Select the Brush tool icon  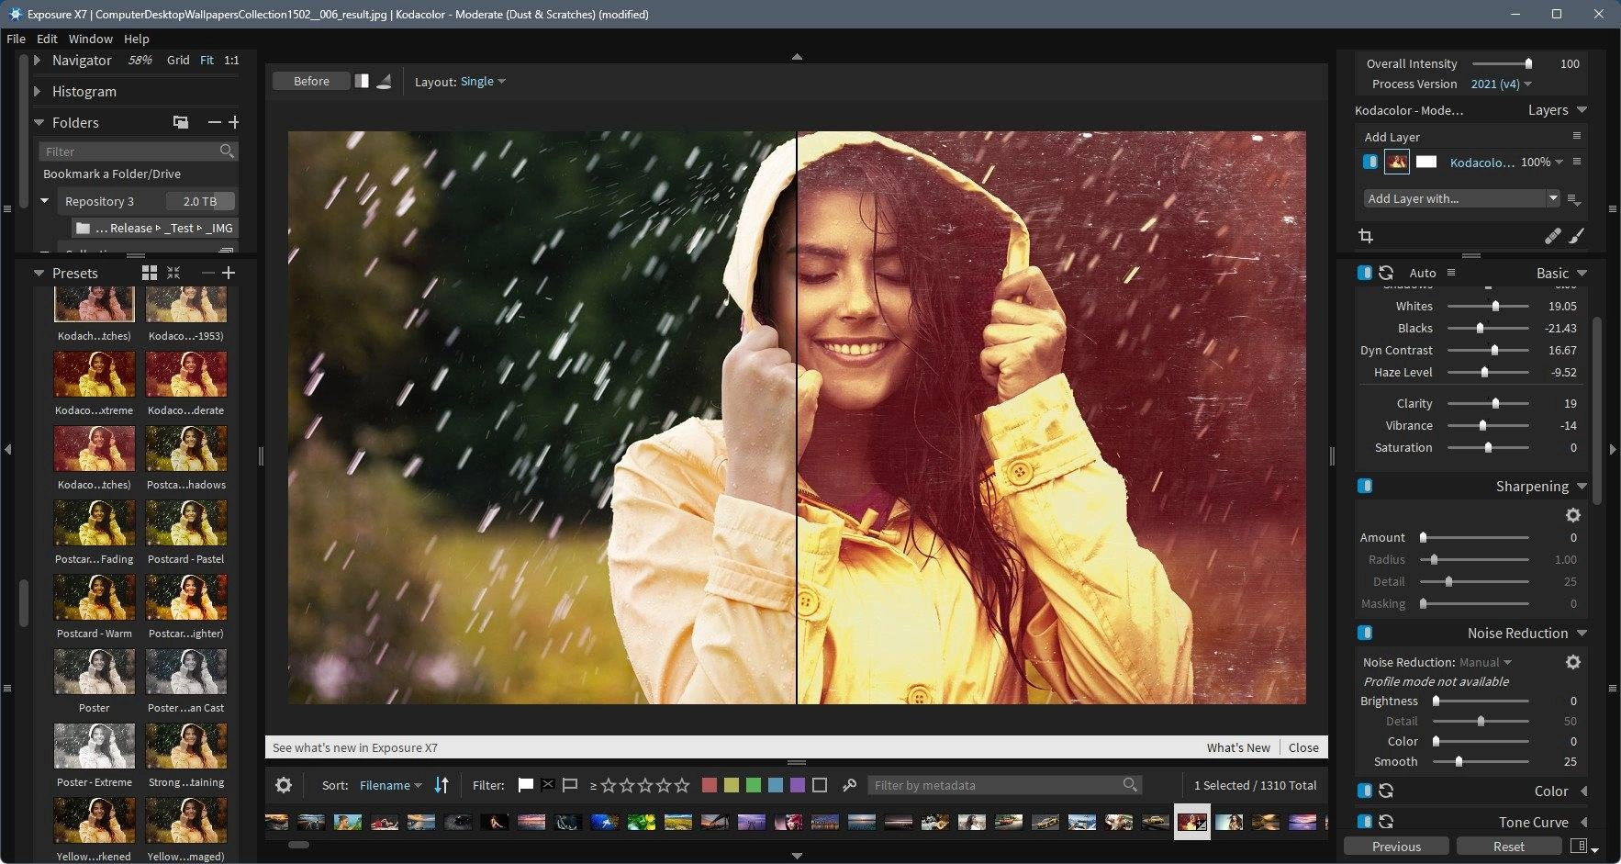pos(1576,236)
